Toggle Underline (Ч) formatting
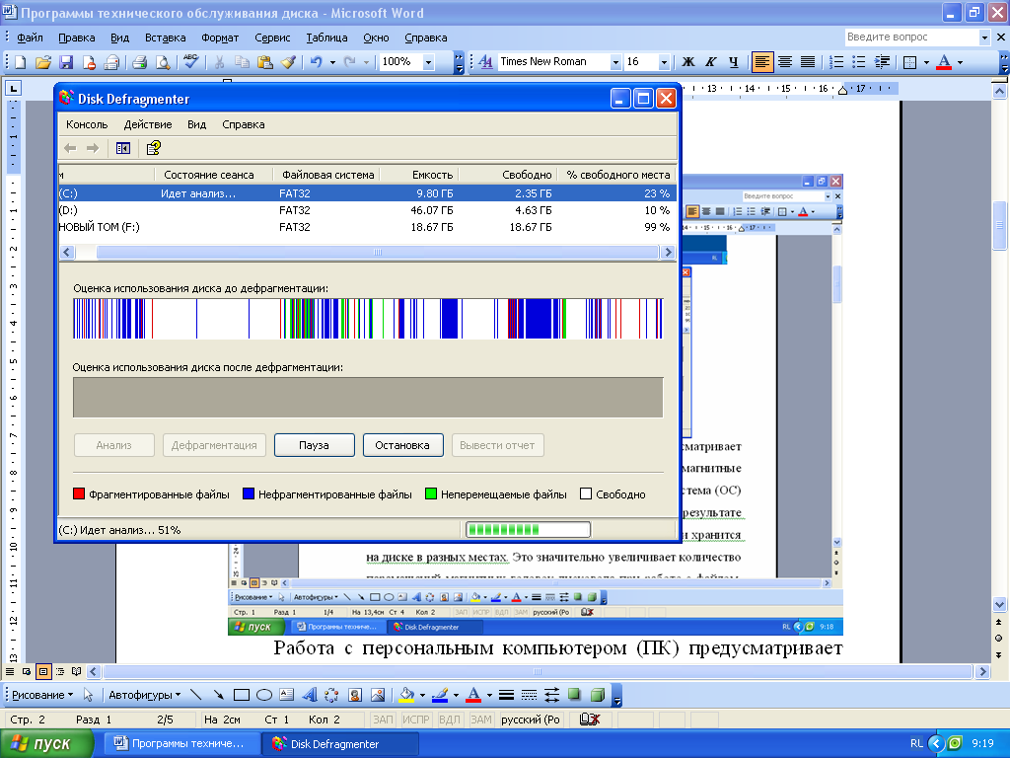Screen dimensions: 1010x758 733,62
